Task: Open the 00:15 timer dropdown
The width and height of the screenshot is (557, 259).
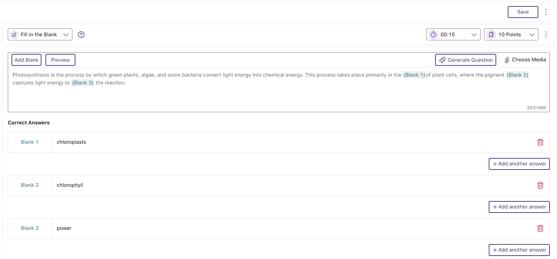Action: coord(453,35)
